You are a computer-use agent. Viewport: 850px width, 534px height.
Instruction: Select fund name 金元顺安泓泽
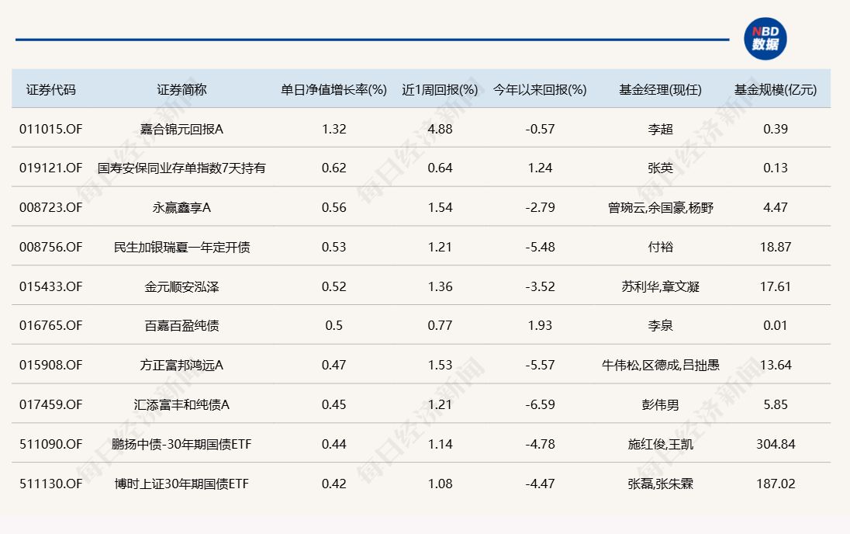pos(181,286)
